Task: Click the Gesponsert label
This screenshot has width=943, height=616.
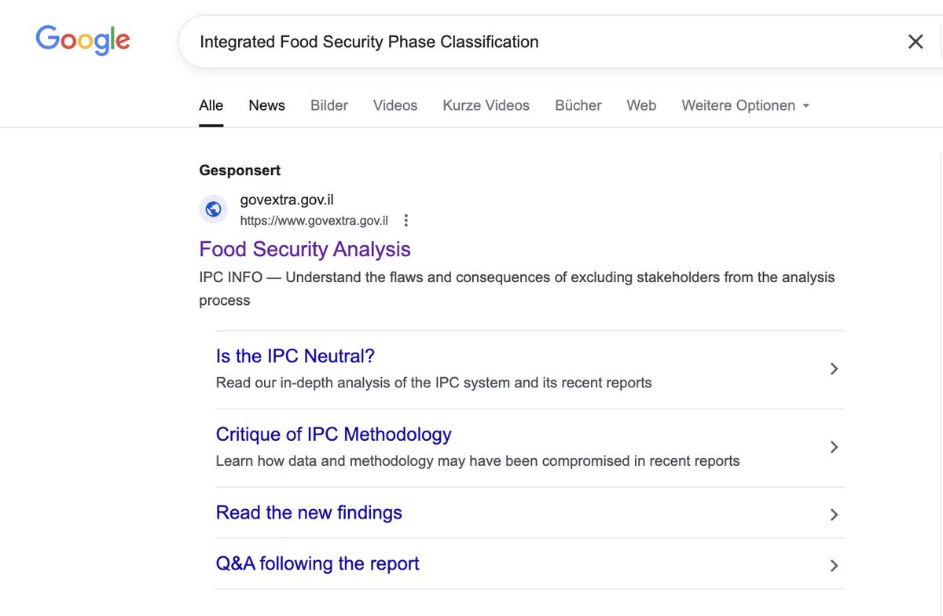Action: pyautogui.click(x=240, y=170)
